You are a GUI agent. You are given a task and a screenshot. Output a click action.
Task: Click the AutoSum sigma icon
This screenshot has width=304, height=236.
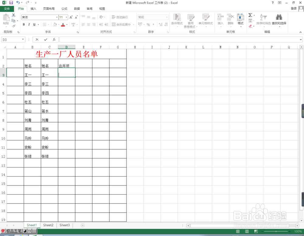pyautogui.click(x=250, y=15)
